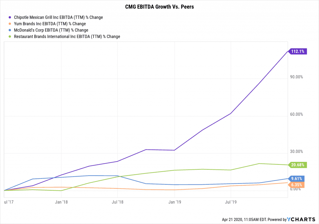
Task: Click the Jan '19 x-axis label
Action: point(175,202)
